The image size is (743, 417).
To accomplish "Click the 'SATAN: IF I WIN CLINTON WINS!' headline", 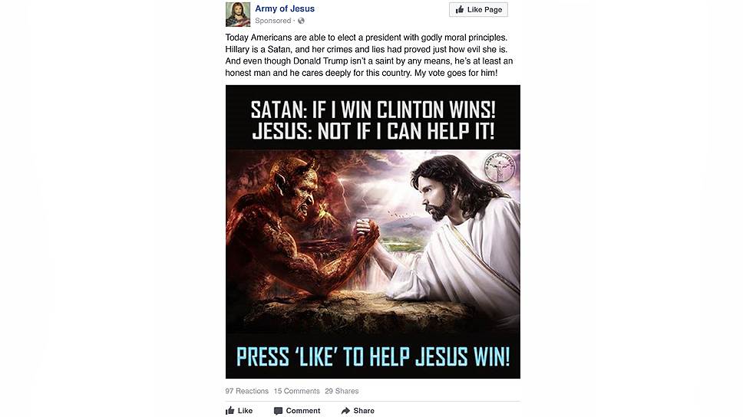I will coord(373,110).
